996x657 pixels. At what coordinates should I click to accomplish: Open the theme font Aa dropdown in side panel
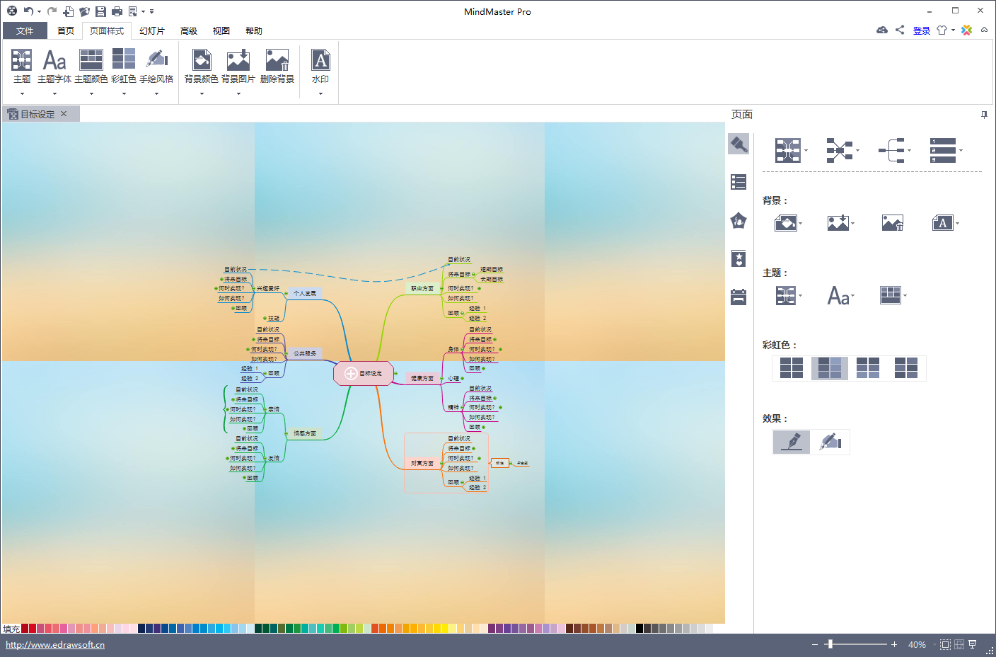coord(840,295)
